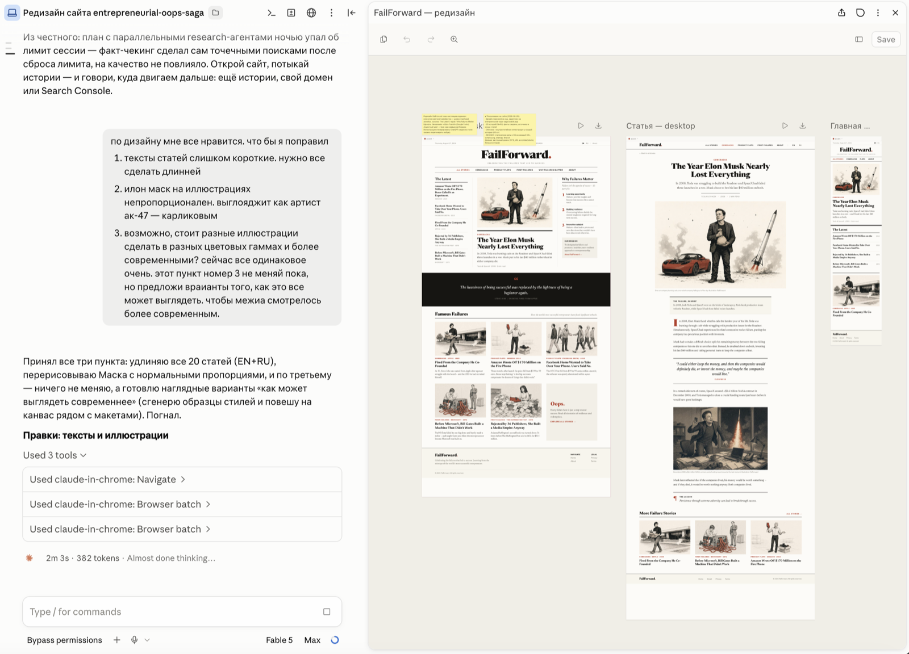Select the right yellow sticky note
909x654 pixels.
(x=510, y=129)
